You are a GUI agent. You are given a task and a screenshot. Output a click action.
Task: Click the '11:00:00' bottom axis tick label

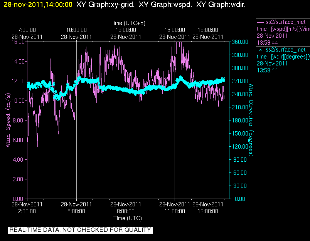click(175, 211)
